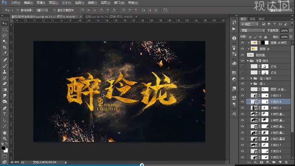Click the delete layer trash icon
The width and height of the screenshot is (295, 166).
(286, 162)
